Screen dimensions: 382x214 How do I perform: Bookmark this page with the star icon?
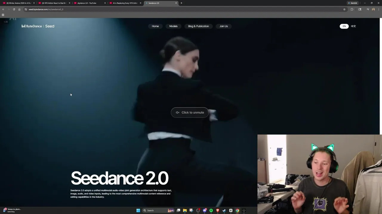pos(344,9)
